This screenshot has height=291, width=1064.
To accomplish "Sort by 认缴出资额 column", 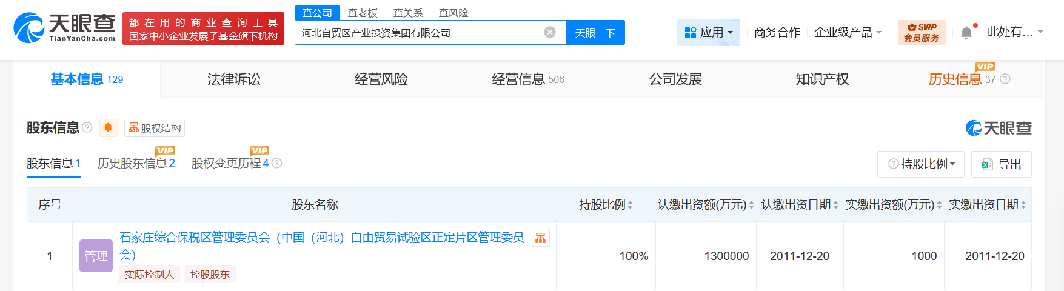I will click(x=751, y=205).
